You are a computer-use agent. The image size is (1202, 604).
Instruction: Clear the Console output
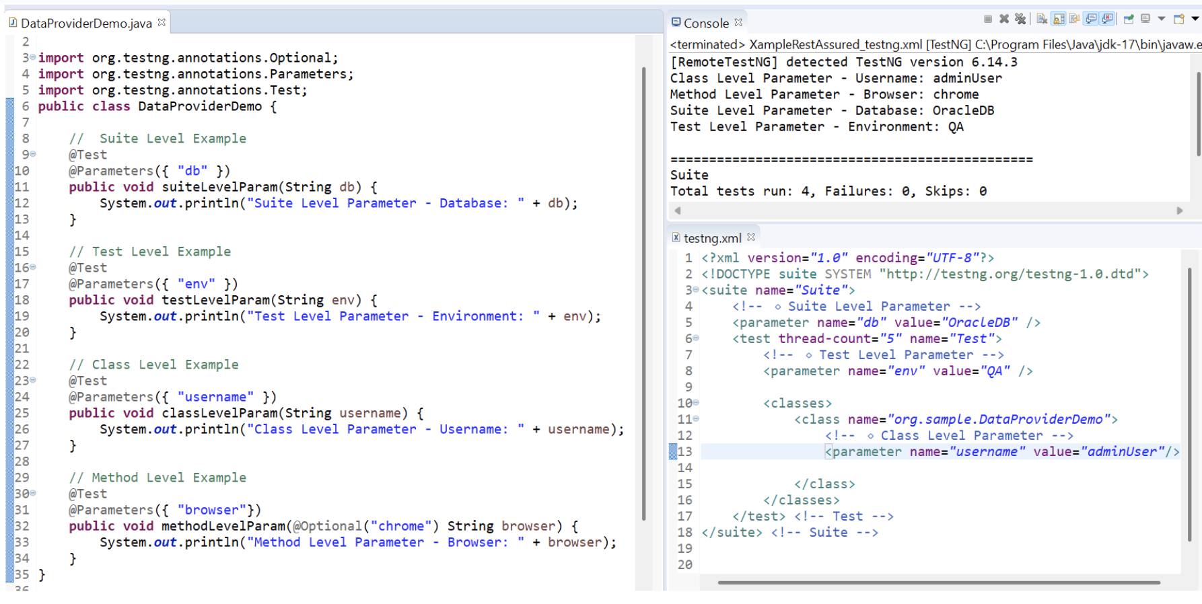[x=1042, y=19]
